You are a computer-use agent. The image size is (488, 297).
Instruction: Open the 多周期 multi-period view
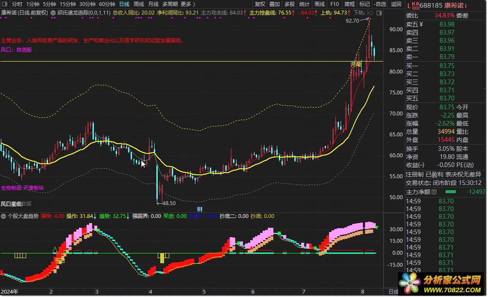[x=170, y=4]
